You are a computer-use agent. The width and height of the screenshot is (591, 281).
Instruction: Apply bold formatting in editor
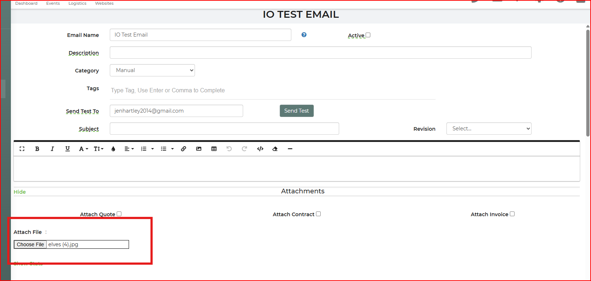pos(37,149)
